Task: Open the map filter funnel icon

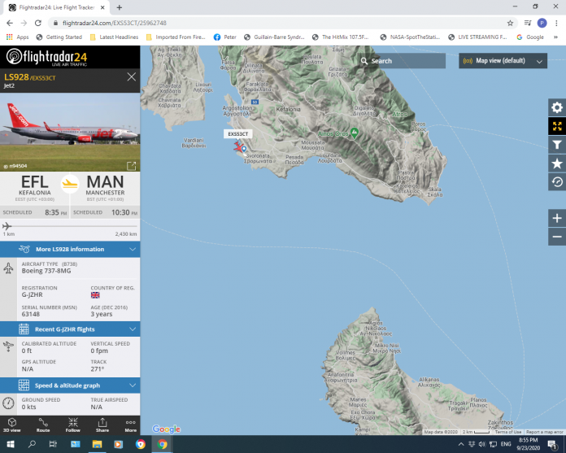Action: 557,145
